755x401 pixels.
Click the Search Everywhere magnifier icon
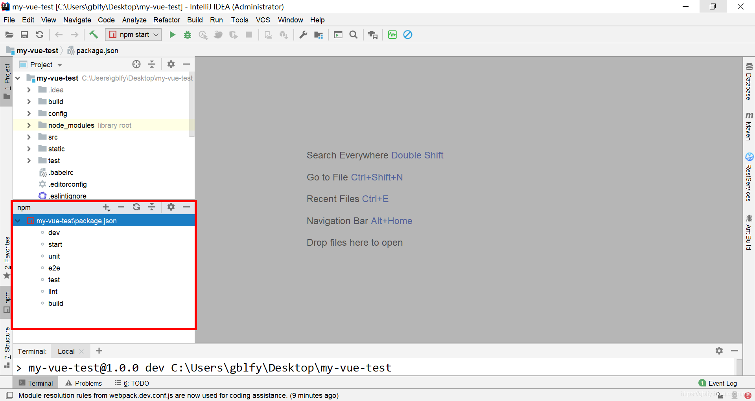(354, 35)
